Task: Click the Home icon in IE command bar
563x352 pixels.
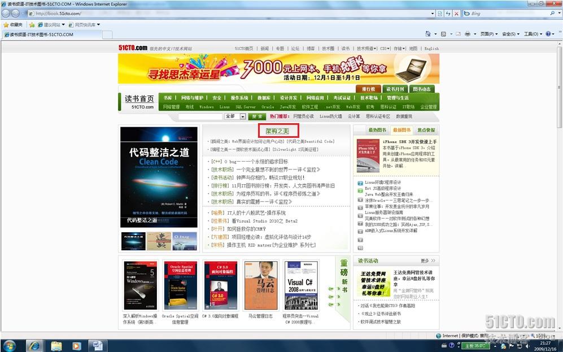Action: coord(427,34)
